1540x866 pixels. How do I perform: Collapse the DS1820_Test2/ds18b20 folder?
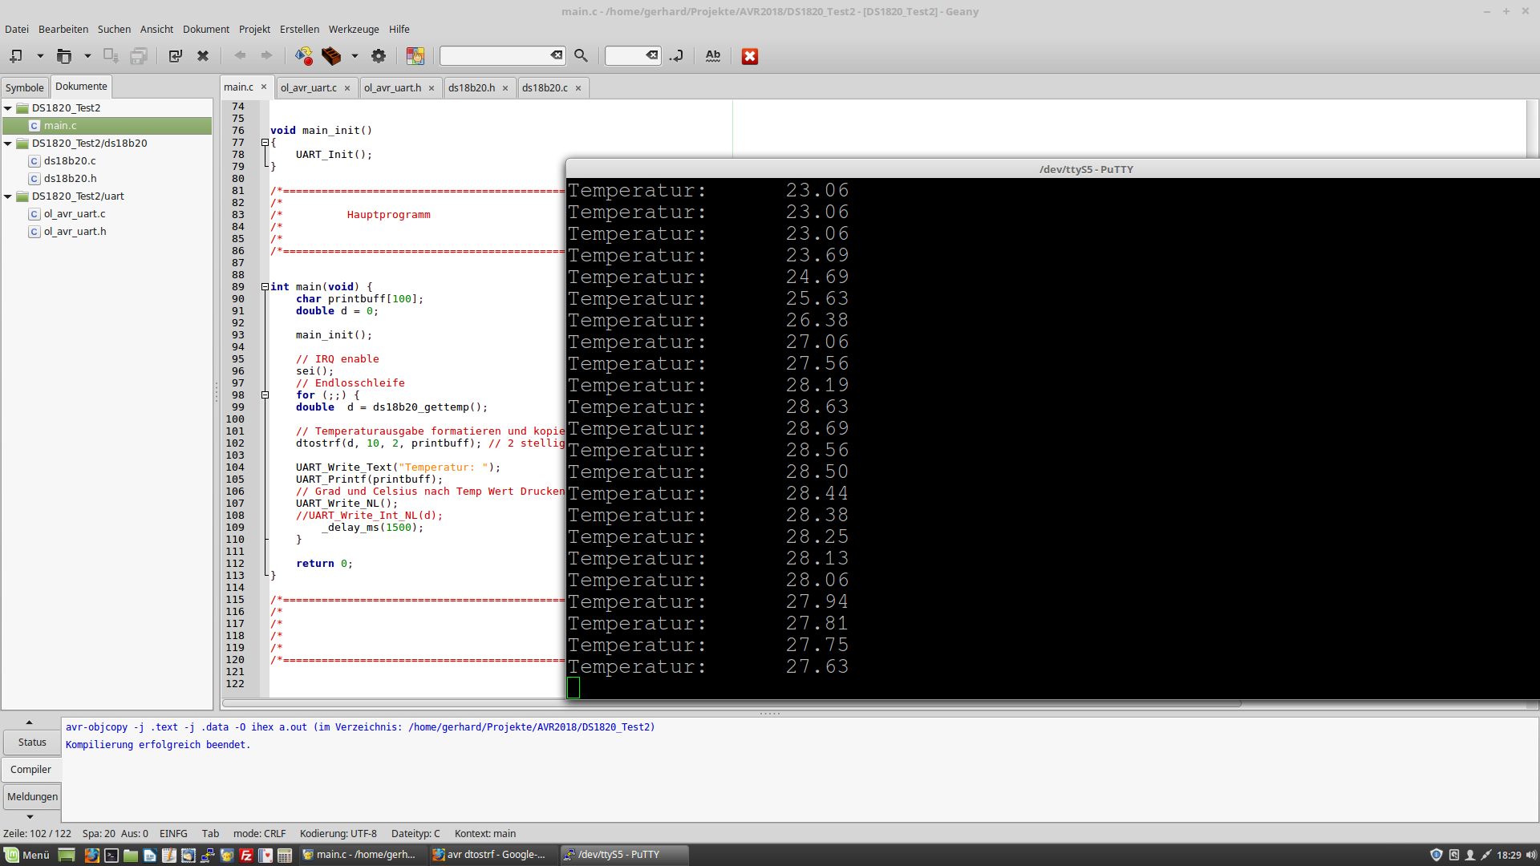[x=8, y=143]
